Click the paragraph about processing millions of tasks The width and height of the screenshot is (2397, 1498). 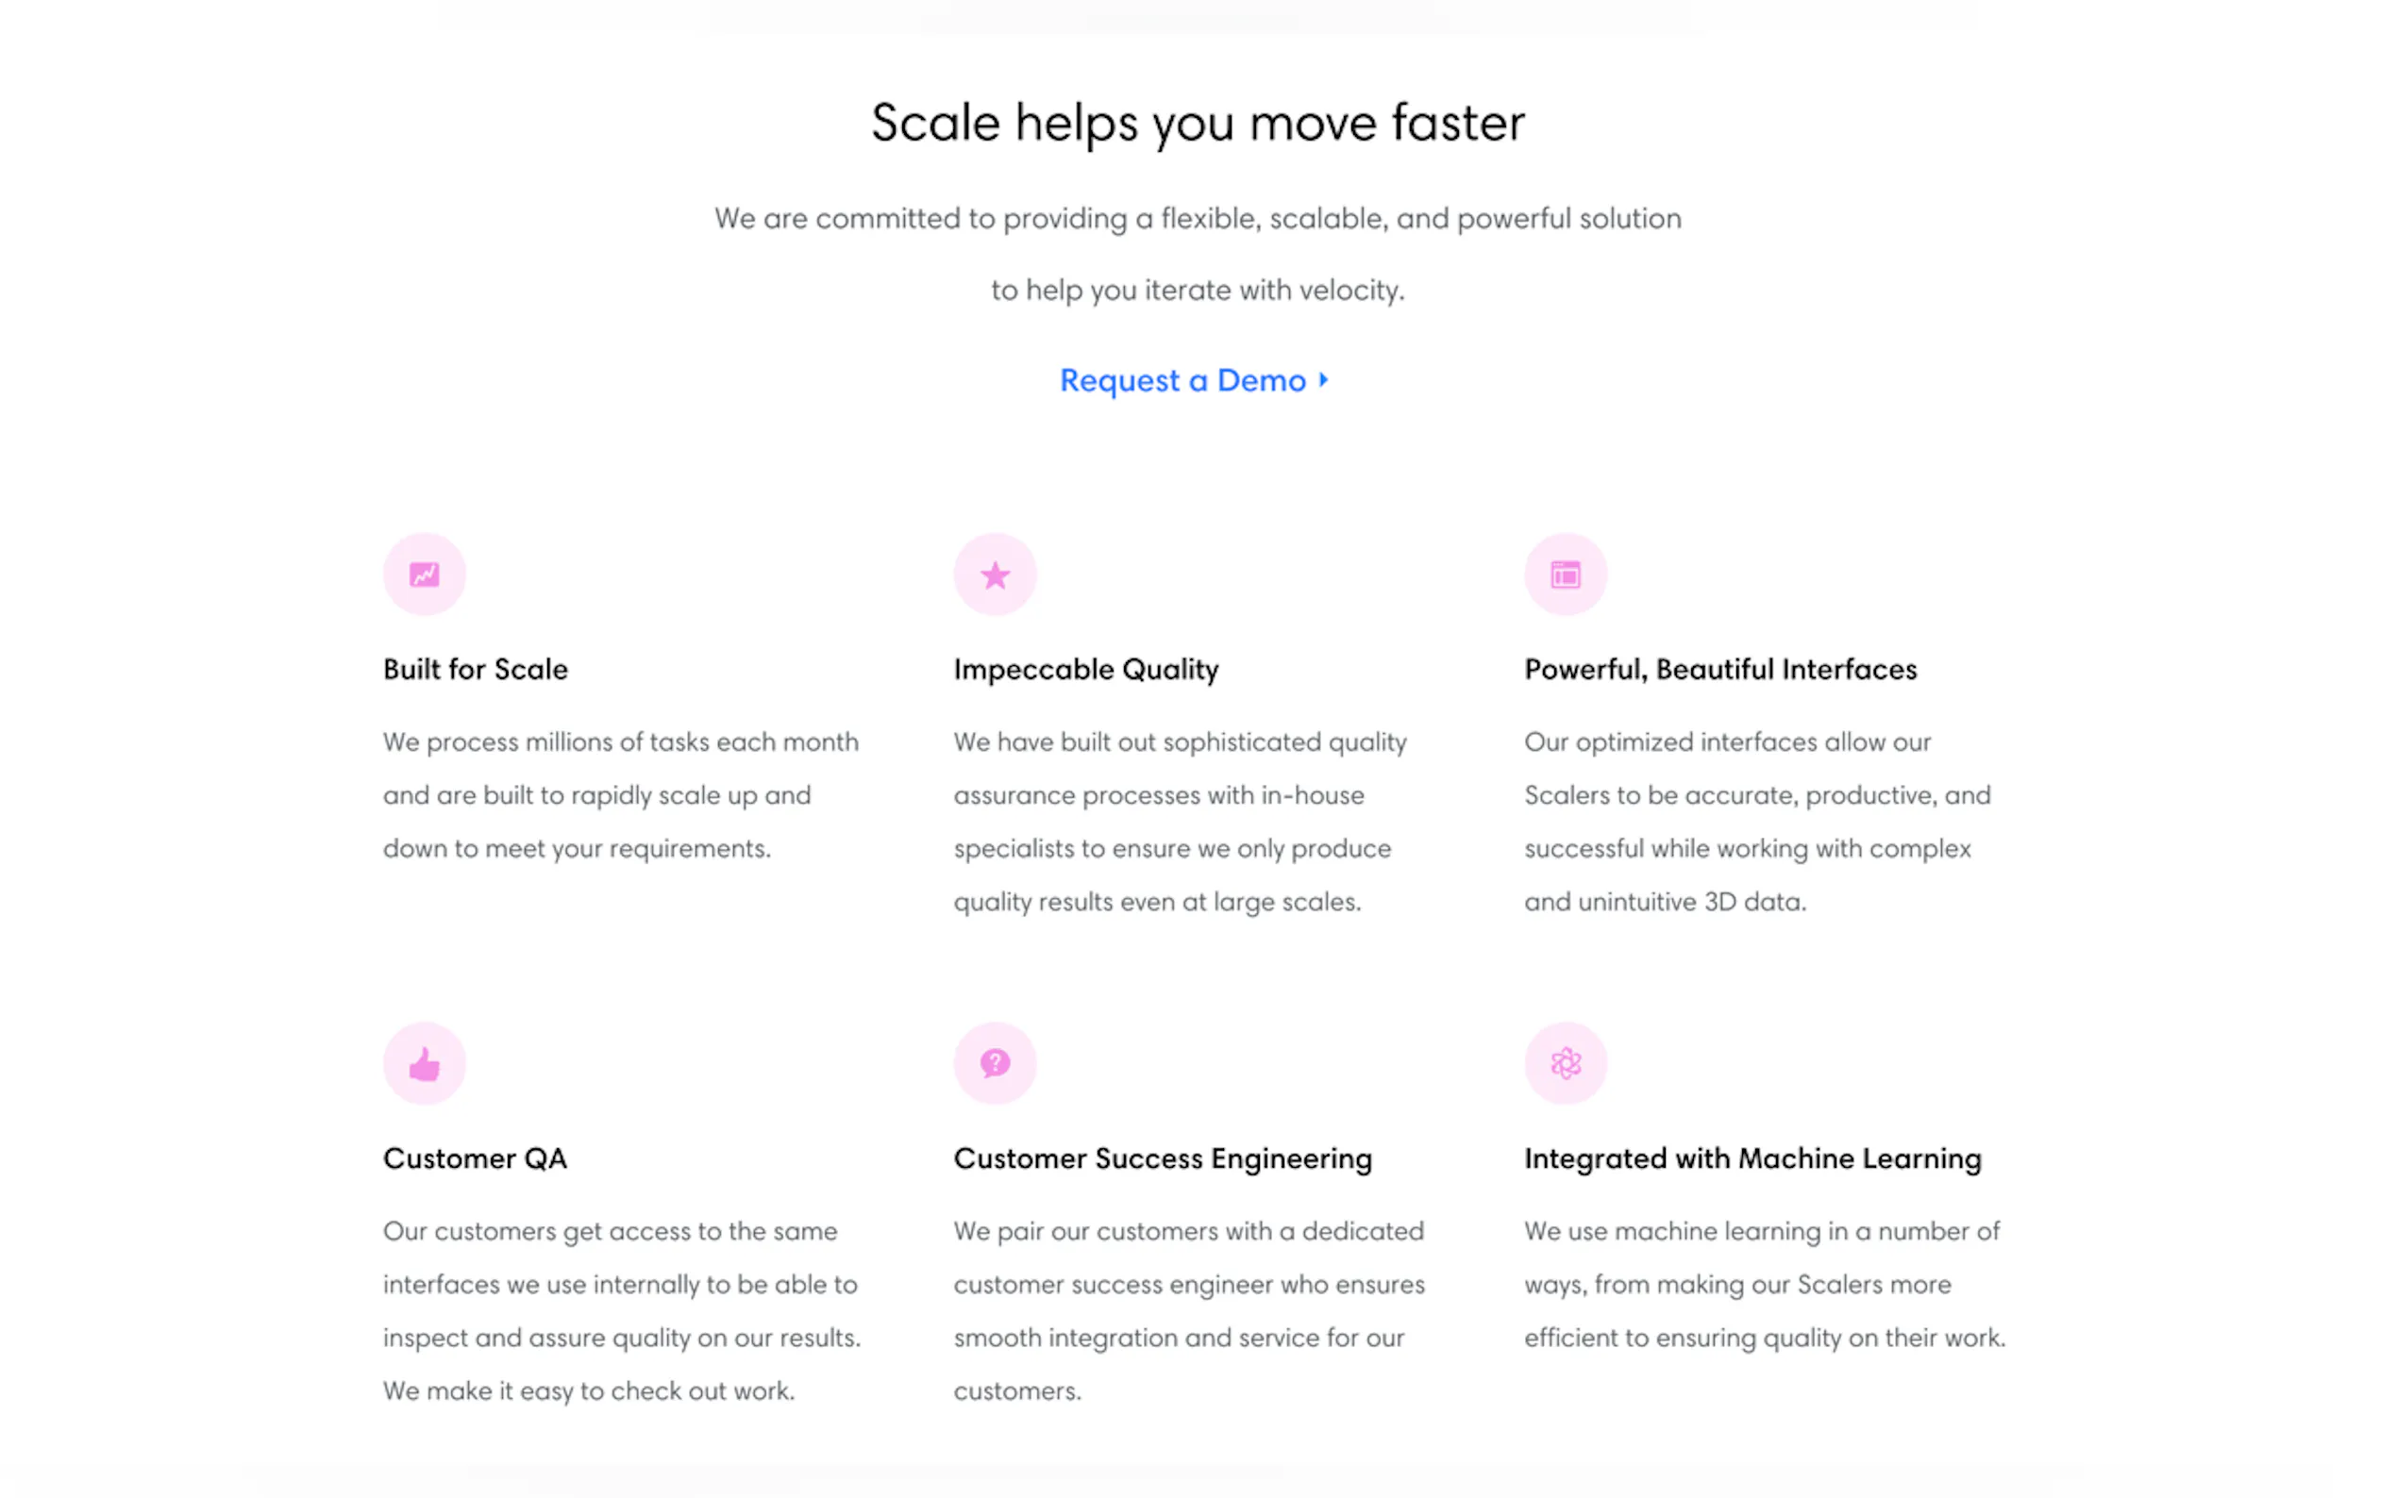coord(620,795)
